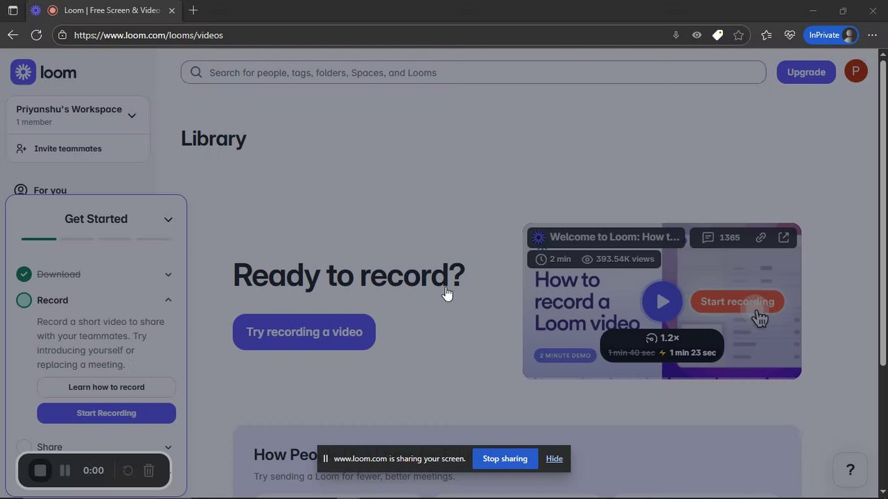Screen dimensions: 888x499
Task: Click the Get Started progress bar
Action: pos(96,239)
